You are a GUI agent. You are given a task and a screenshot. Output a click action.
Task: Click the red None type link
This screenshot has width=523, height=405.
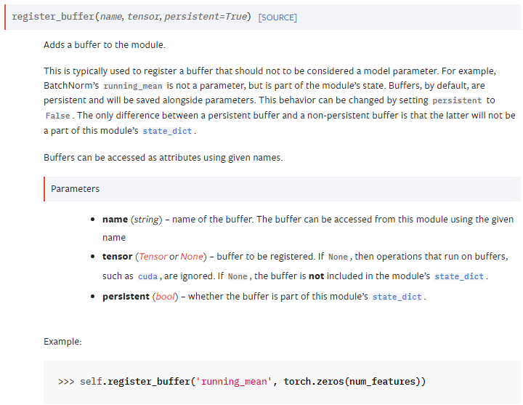click(x=192, y=257)
